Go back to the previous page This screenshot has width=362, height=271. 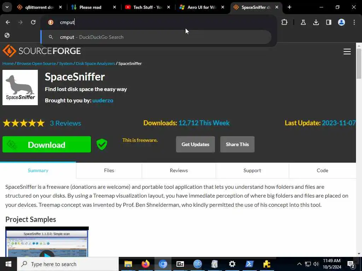(x=8, y=22)
